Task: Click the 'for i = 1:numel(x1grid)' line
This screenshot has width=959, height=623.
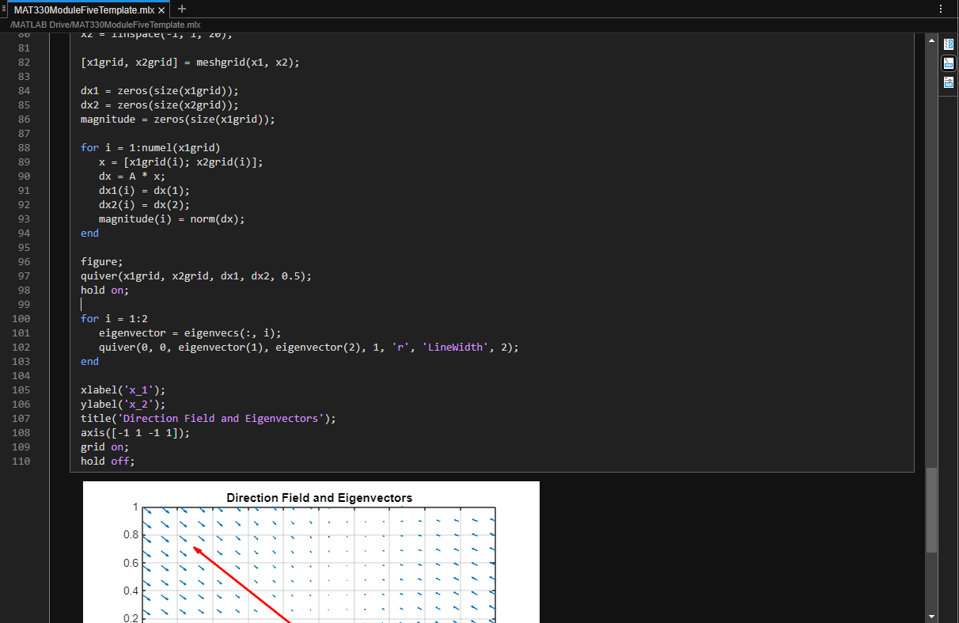Action: [150, 148]
